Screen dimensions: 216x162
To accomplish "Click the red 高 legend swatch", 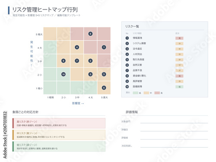I will [157, 93].
